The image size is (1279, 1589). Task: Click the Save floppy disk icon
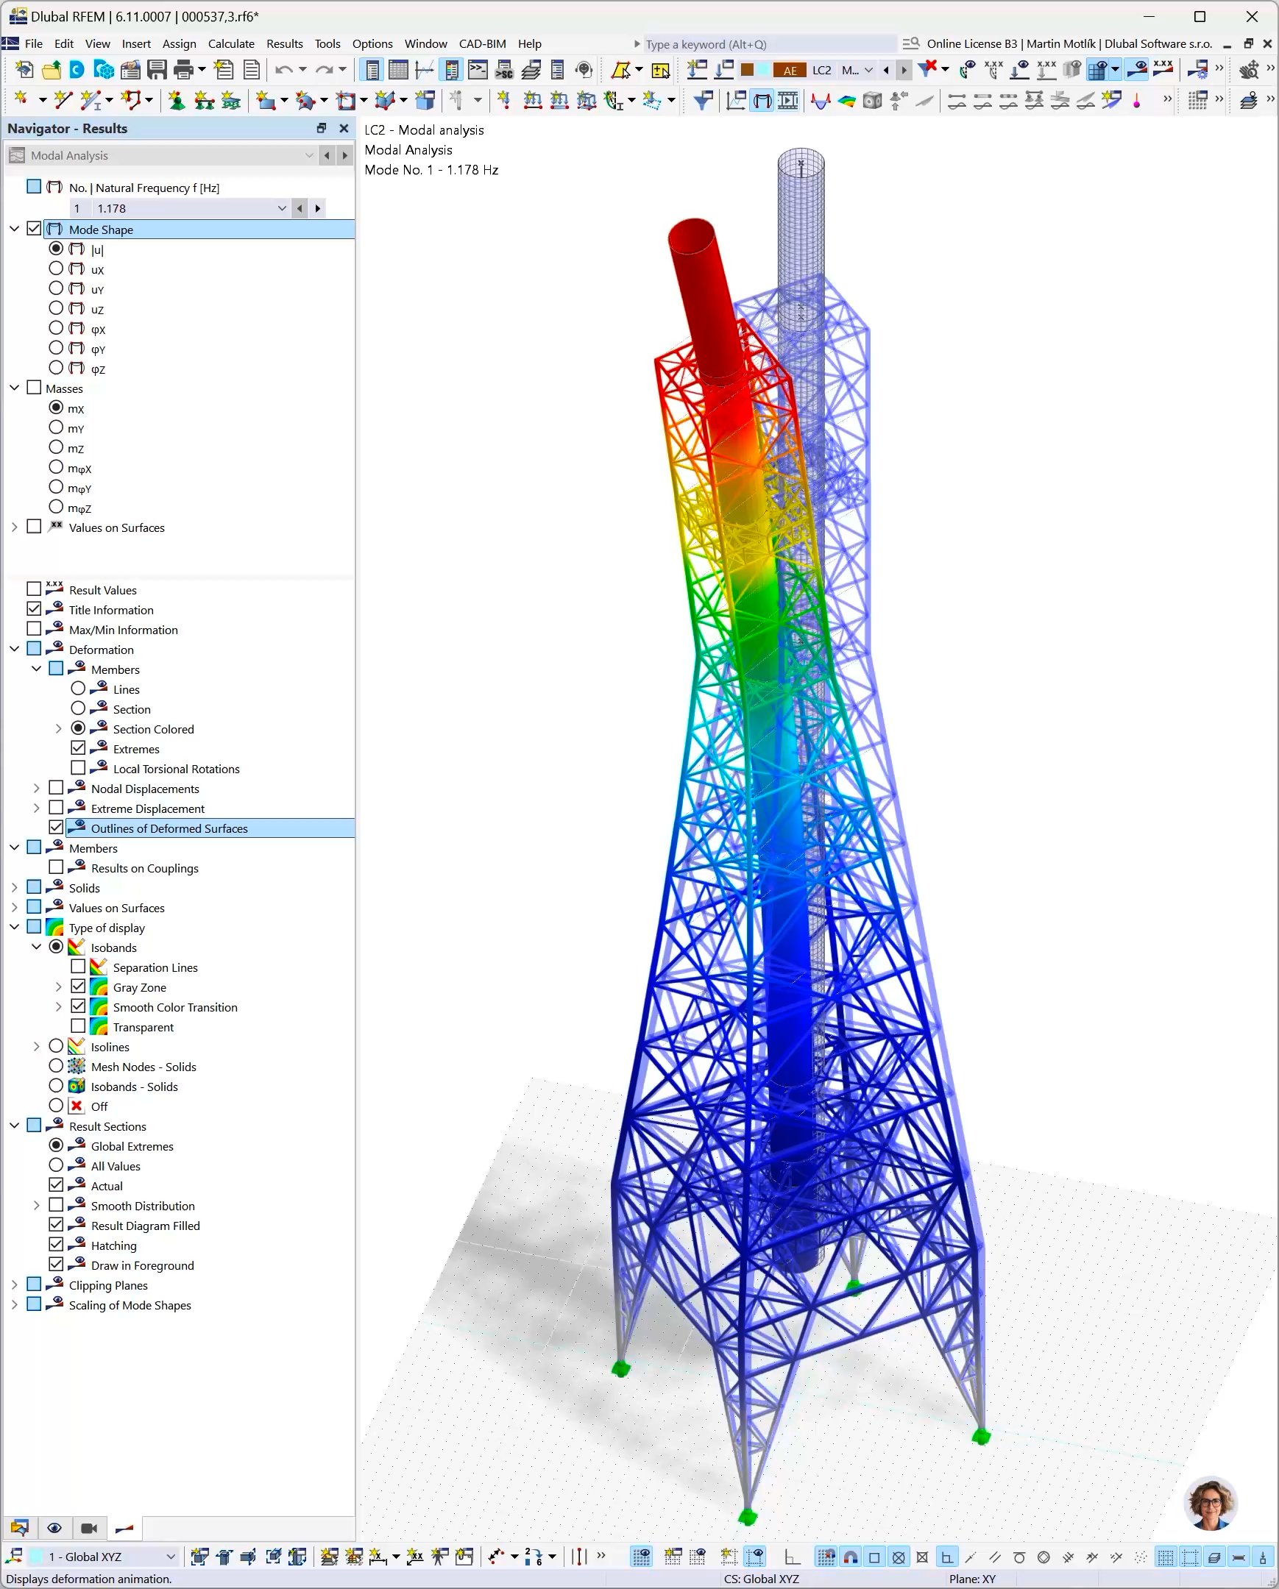156,70
